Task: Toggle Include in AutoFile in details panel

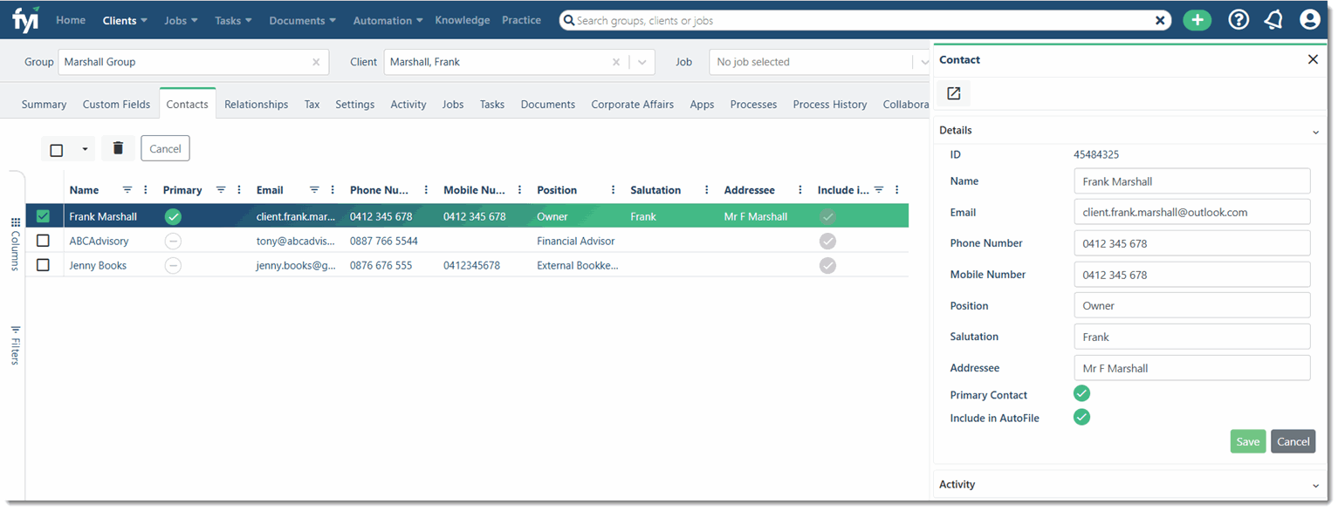Action: pyautogui.click(x=1081, y=417)
